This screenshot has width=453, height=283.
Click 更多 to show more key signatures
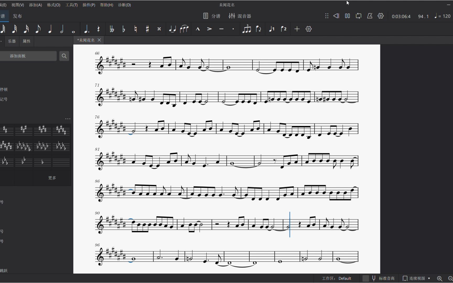click(x=52, y=178)
